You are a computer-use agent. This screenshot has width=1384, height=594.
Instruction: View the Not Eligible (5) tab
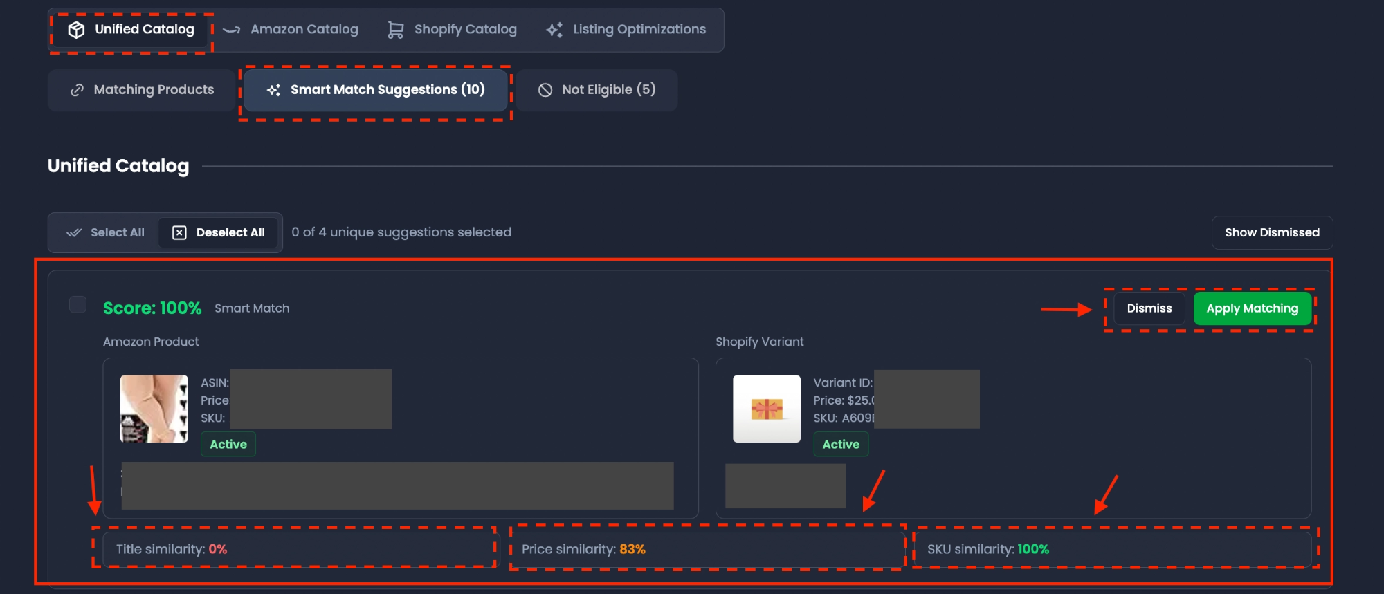tap(597, 90)
